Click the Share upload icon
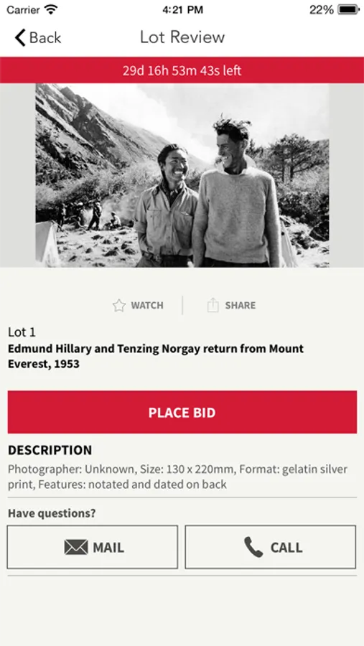This screenshot has height=646, width=364. (213, 305)
